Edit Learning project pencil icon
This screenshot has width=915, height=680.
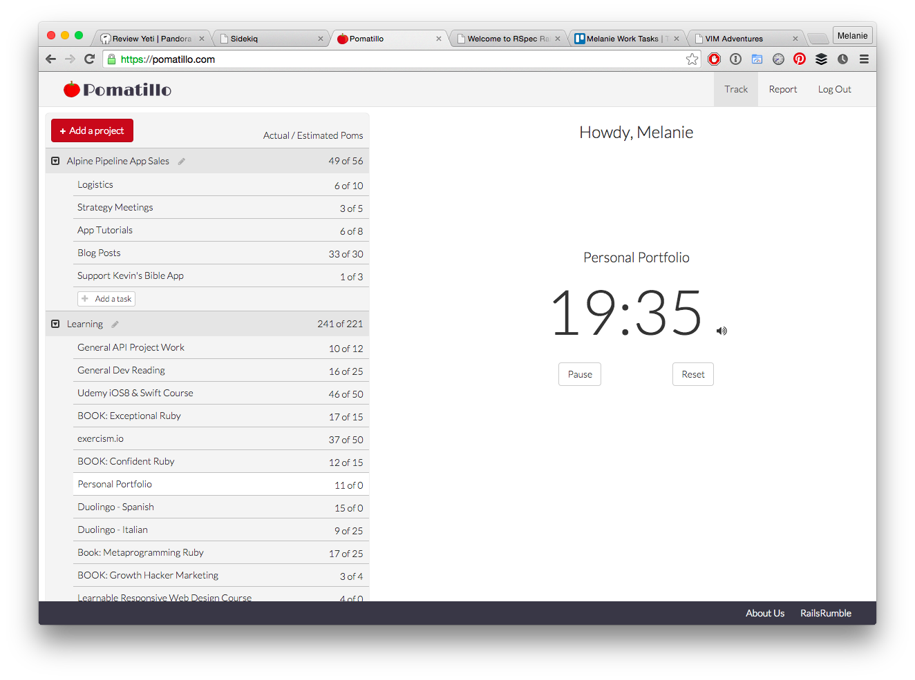[x=115, y=324]
